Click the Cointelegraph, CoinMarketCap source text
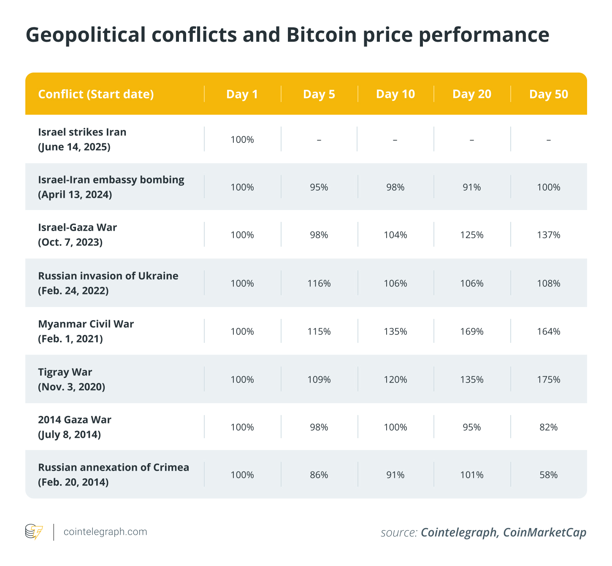Image resolution: width=612 pixels, height=566 pixels. 504,532
